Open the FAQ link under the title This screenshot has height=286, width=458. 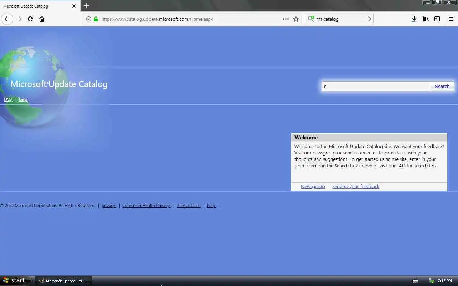pos(8,99)
